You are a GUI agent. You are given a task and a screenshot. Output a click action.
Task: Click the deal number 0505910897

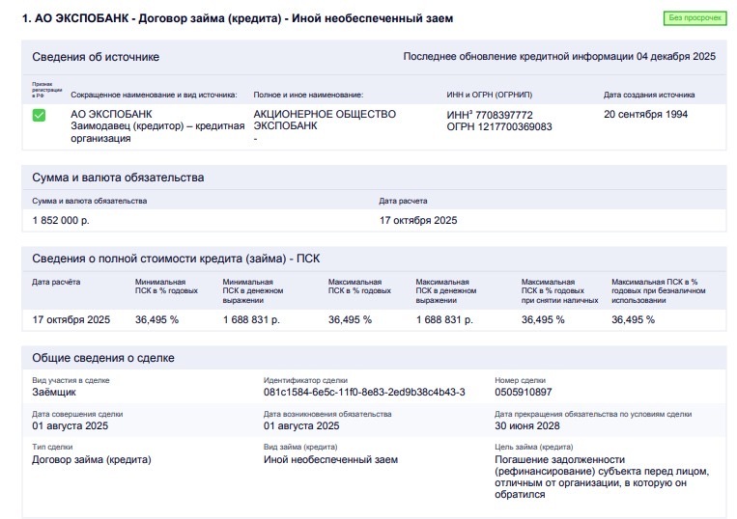(x=523, y=392)
